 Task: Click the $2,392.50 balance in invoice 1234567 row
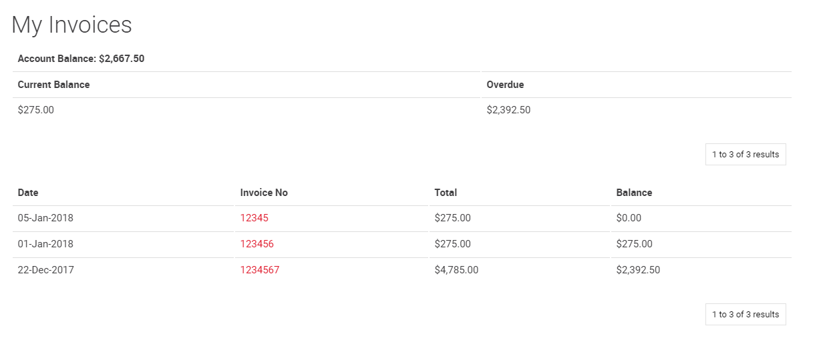click(x=638, y=270)
